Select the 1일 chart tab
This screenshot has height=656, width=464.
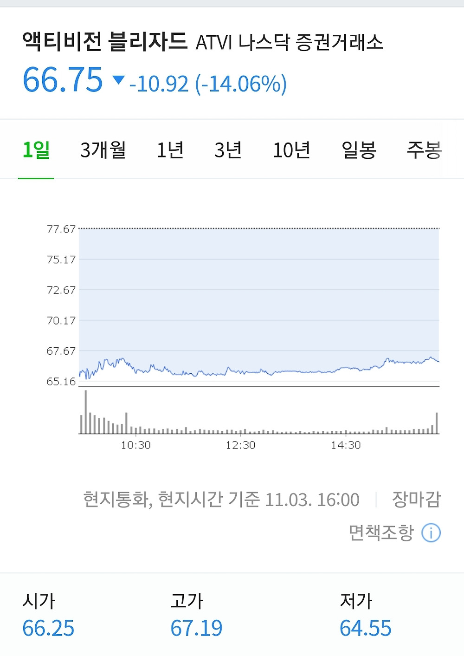tap(36, 150)
